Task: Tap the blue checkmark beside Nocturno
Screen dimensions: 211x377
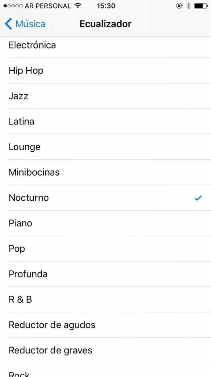Action: pos(198,198)
